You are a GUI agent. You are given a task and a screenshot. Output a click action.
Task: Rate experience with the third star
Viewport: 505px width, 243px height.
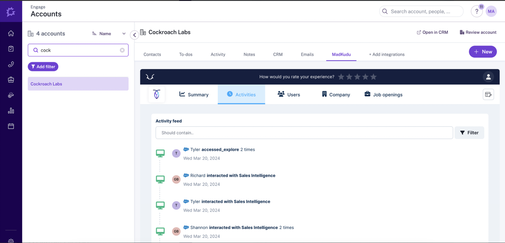tap(357, 77)
